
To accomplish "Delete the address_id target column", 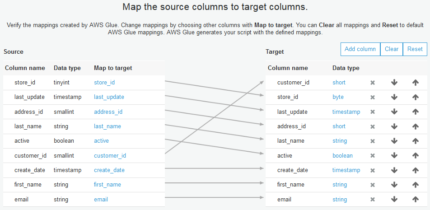I will (x=373, y=126).
